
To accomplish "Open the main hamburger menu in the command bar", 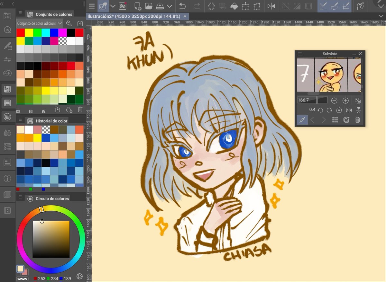I will click(x=92, y=6).
